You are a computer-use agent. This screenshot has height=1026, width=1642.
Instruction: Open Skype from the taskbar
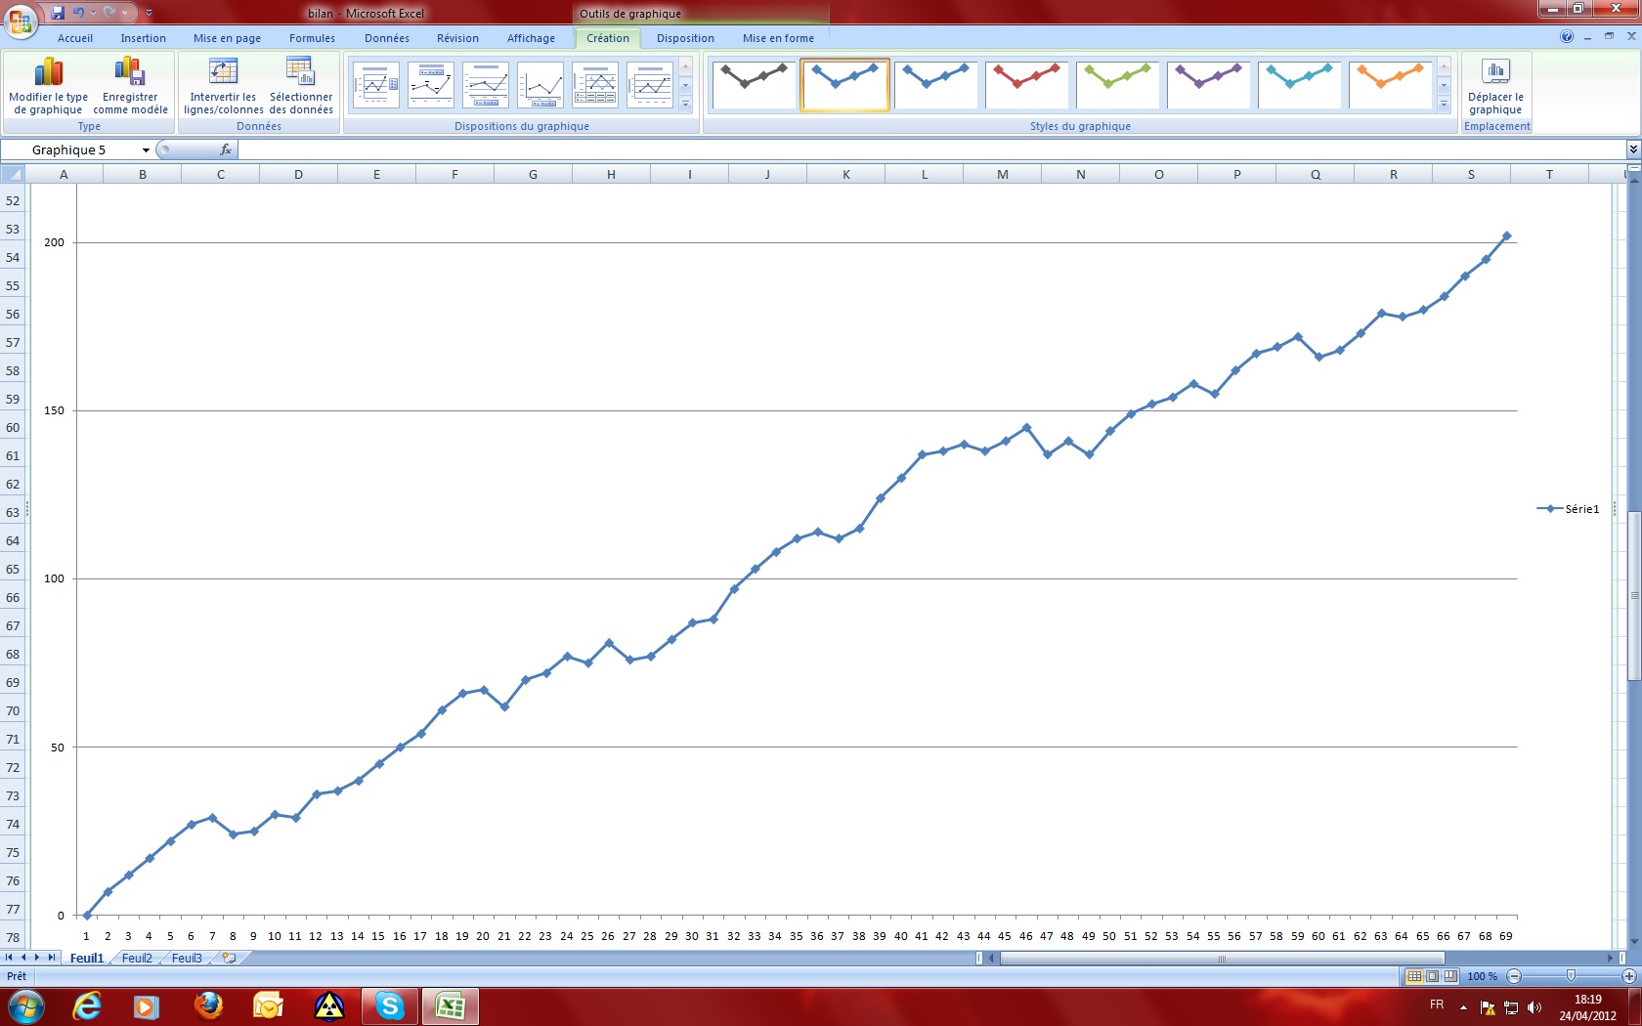[390, 1005]
